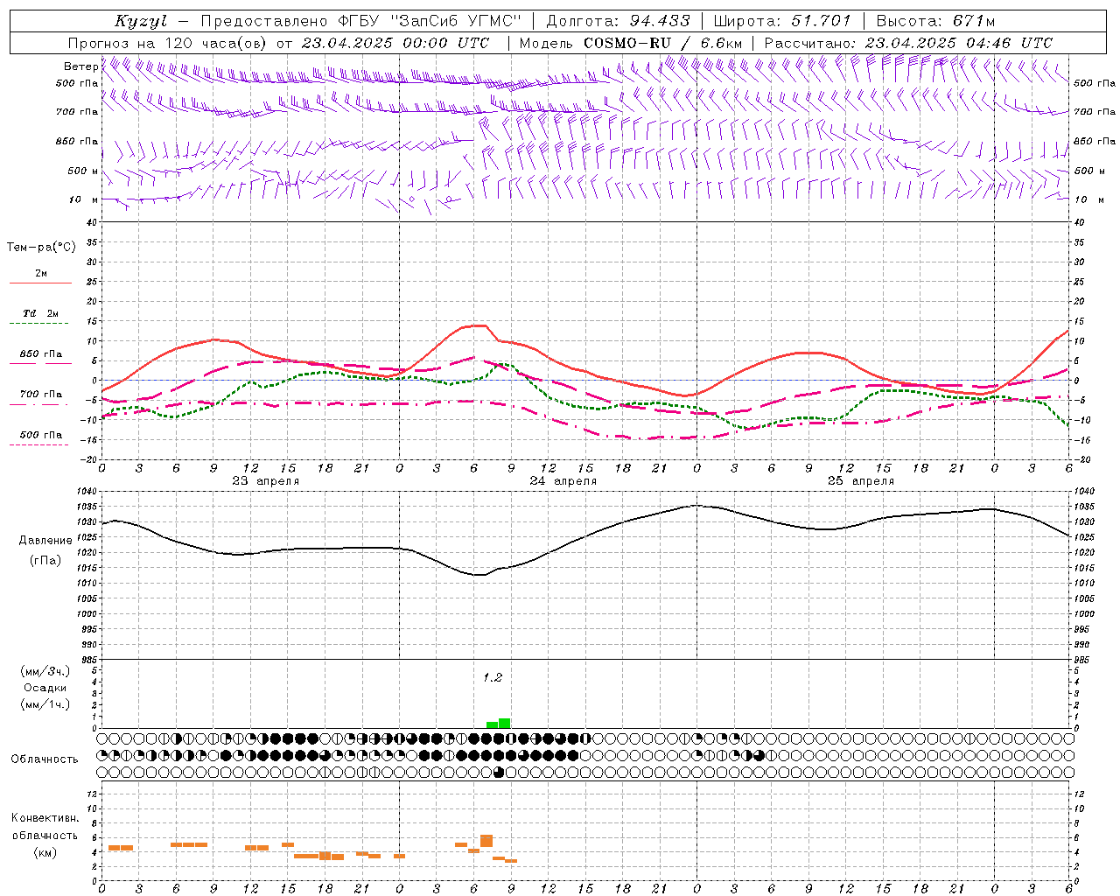Click the "(мм/1ч.)" precipitation unit label

(45, 704)
